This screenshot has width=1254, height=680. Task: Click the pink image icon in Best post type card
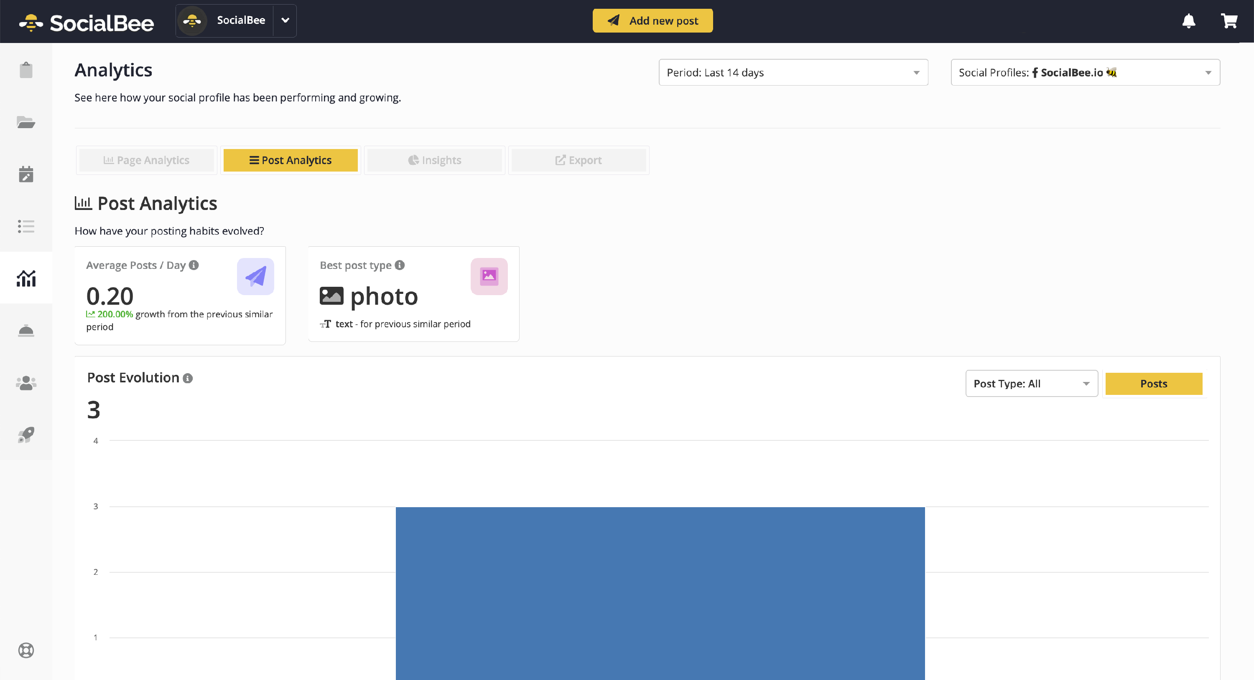[489, 276]
